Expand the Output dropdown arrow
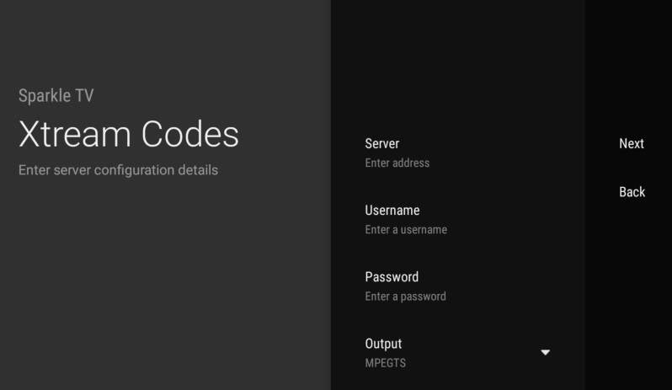 click(x=545, y=352)
